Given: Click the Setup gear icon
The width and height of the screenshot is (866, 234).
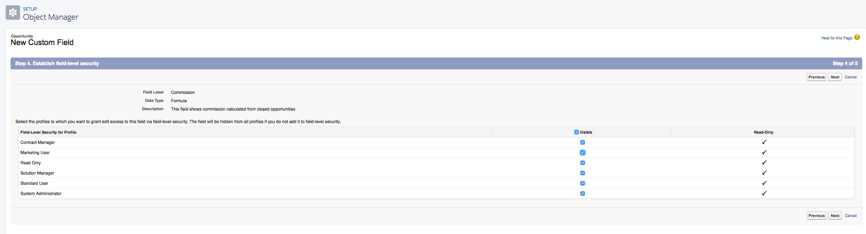Looking at the screenshot, I should (x=13, y=13).
